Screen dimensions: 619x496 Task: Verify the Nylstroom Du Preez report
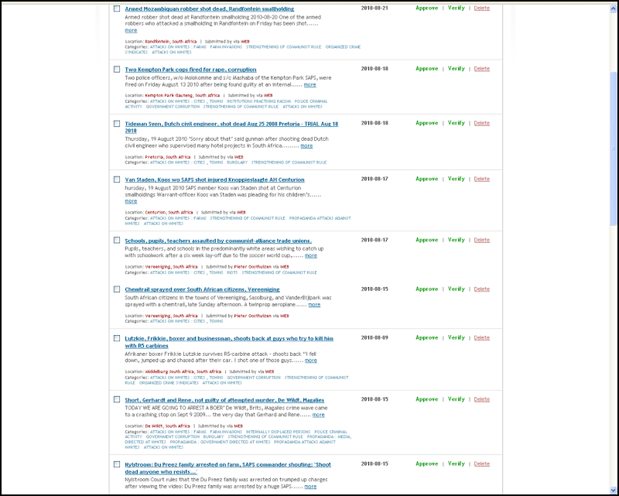pos(457,464)
